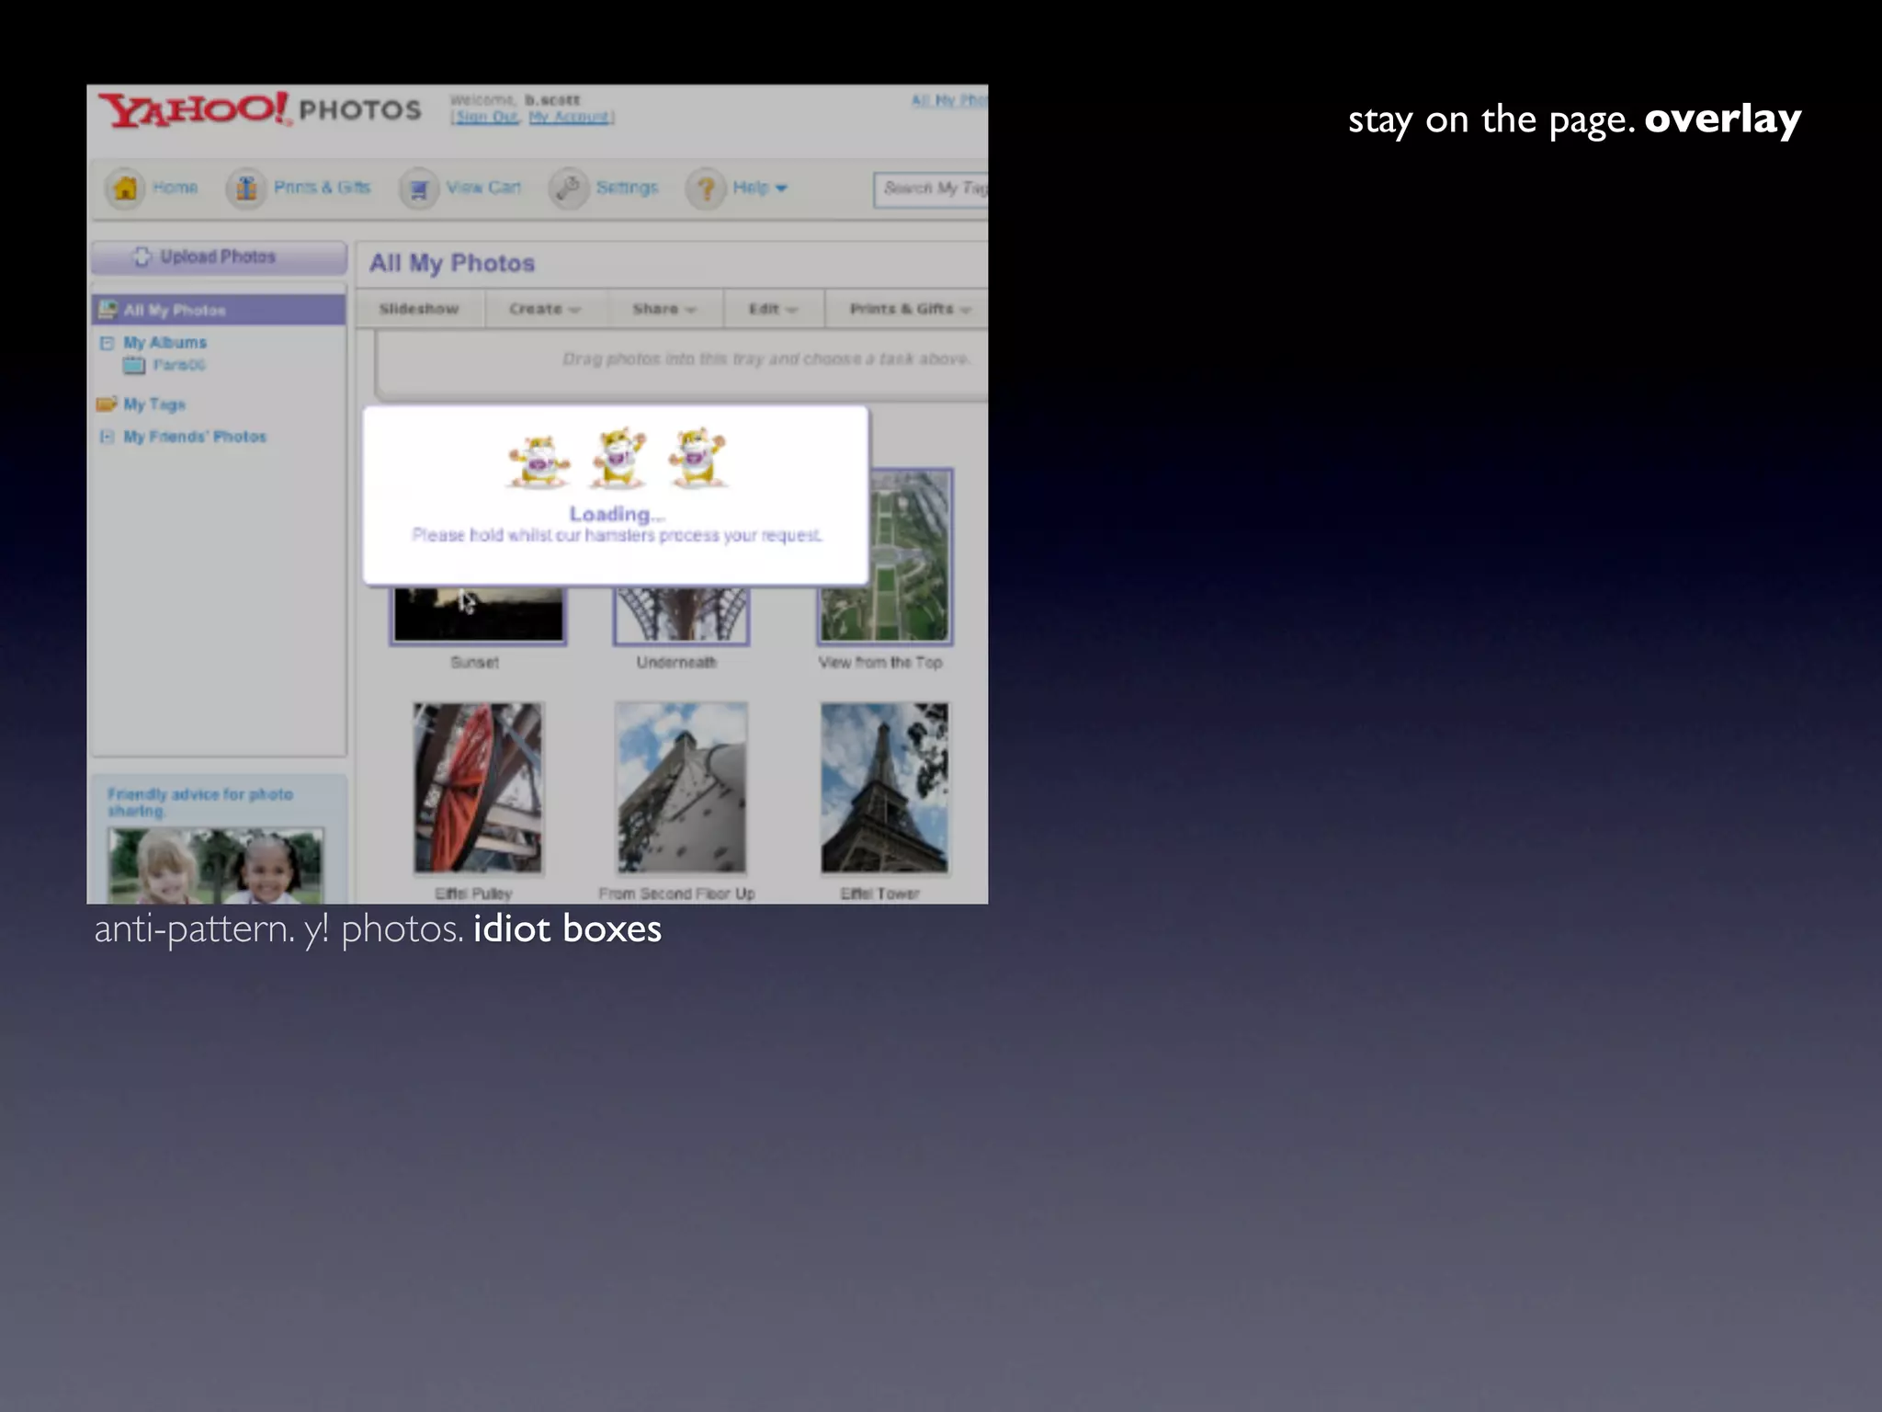
Task: Start the Slideshow
Action: click(x=419, y=309)
